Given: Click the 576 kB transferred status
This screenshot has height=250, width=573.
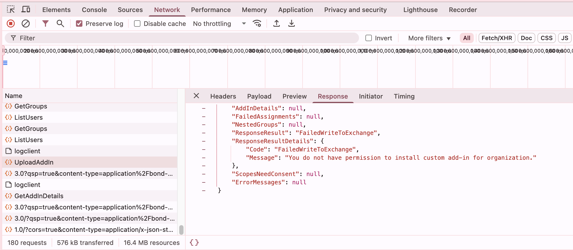Looking at the screenshot, I should coord(85,243).
